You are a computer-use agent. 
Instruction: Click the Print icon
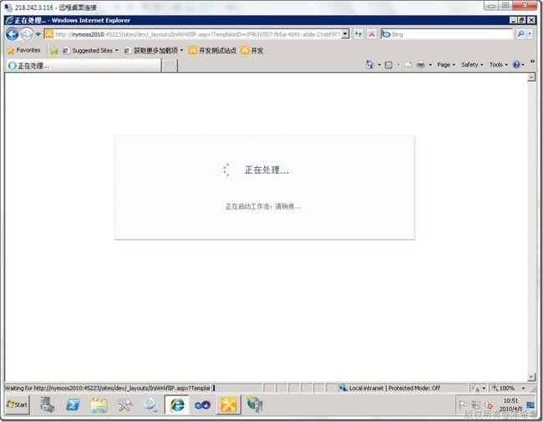420,65
